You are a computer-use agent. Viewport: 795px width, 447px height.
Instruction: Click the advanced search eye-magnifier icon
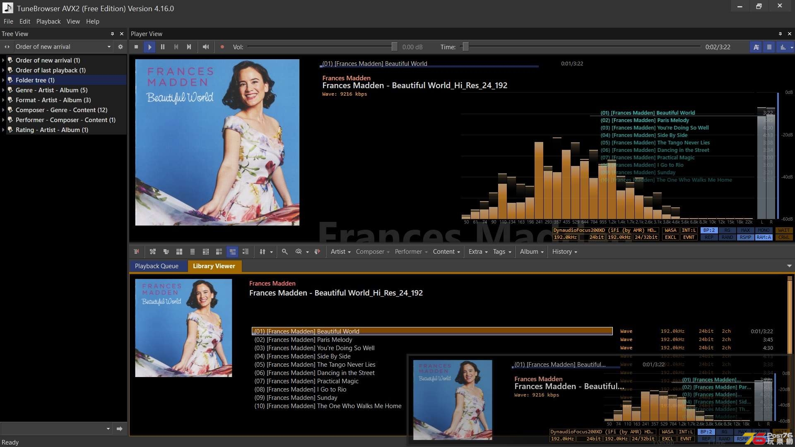pyautogui.click(x=299, y=252)
